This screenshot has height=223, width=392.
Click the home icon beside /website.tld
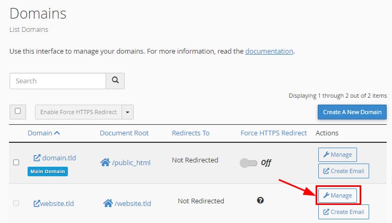click(x=108, y=203)
